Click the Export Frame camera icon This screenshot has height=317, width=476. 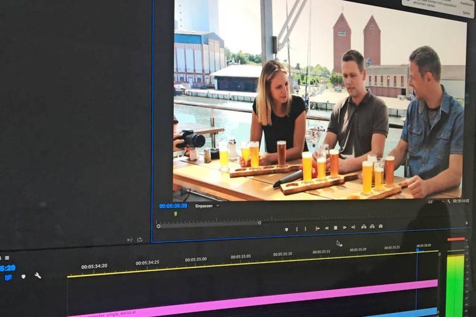tap(380, 226)
